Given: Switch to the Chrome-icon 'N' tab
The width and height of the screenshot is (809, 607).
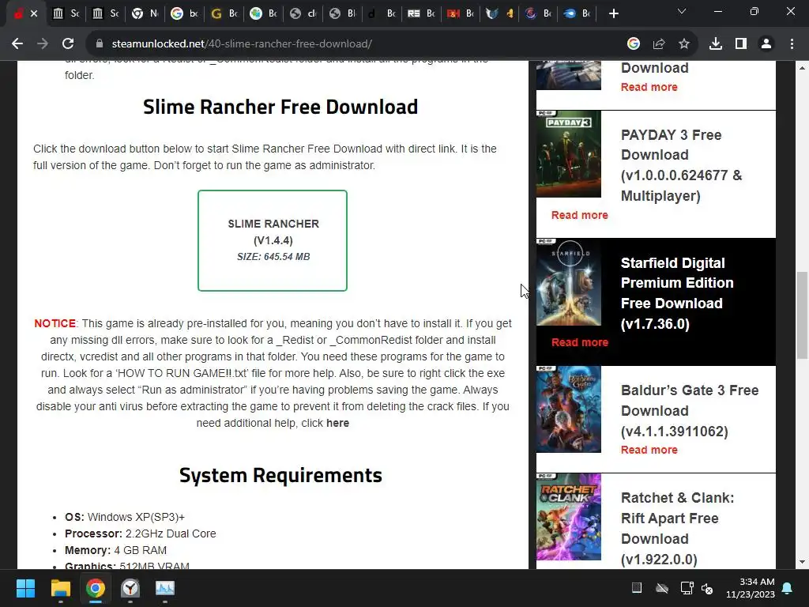Looking at the screenshot, I should 145,13.
